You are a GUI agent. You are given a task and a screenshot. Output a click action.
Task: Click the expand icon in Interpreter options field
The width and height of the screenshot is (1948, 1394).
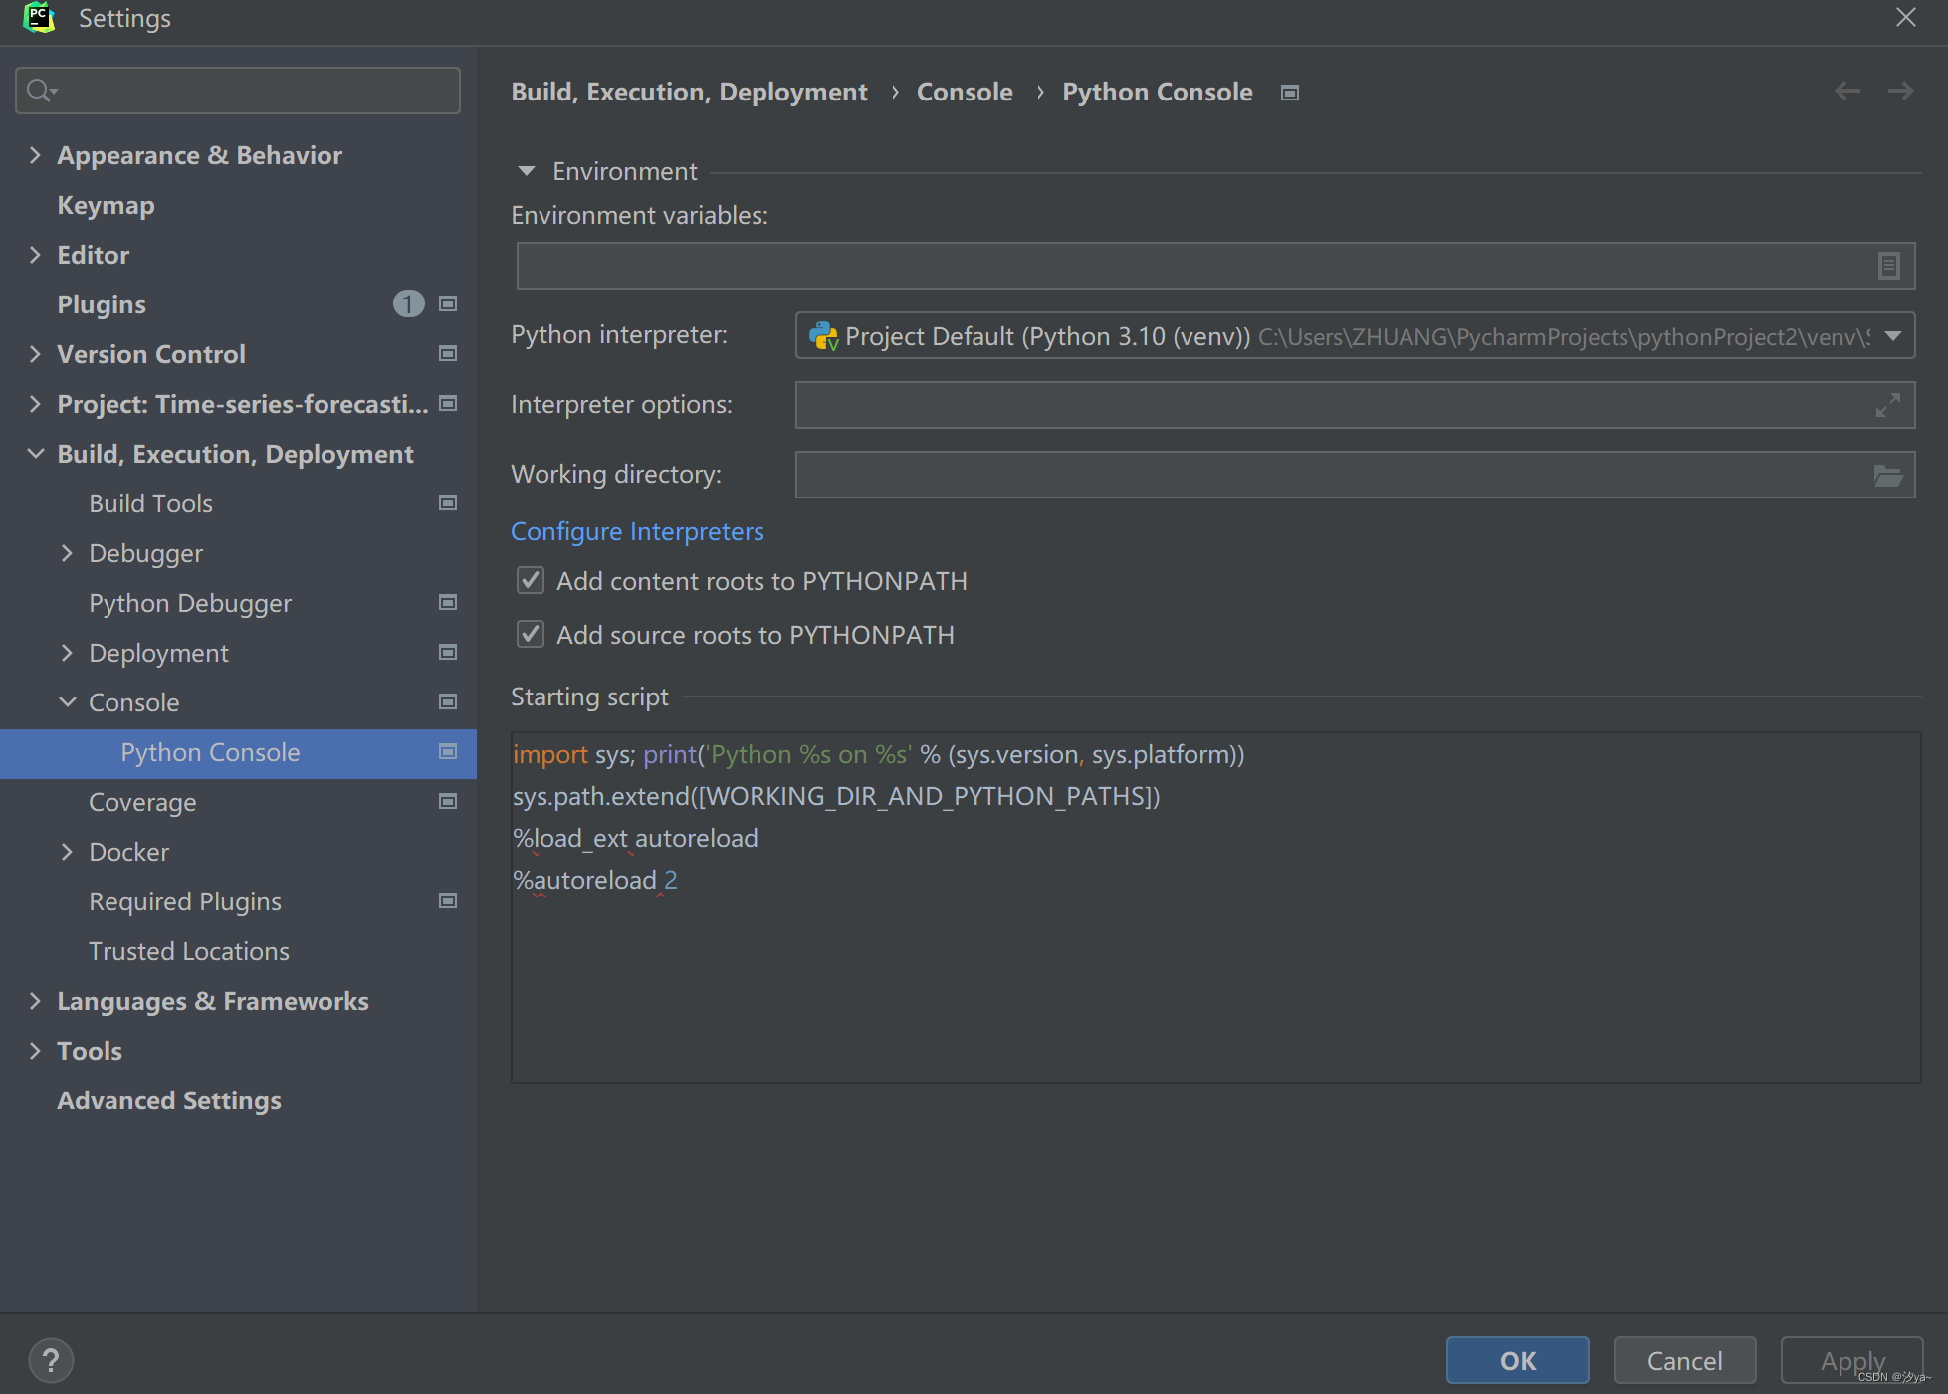1887,405
